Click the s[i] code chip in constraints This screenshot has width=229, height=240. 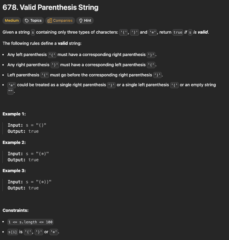(x=13, y=232)
